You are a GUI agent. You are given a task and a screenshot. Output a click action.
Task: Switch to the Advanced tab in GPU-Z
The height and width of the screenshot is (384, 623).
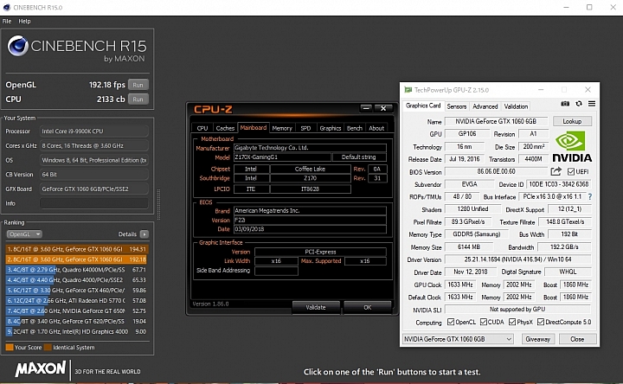point(485,106)
